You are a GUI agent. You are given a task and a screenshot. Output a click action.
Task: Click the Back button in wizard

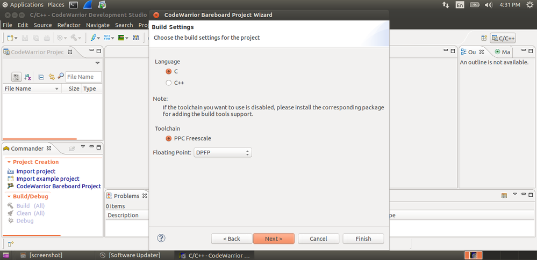coord(232,239)
